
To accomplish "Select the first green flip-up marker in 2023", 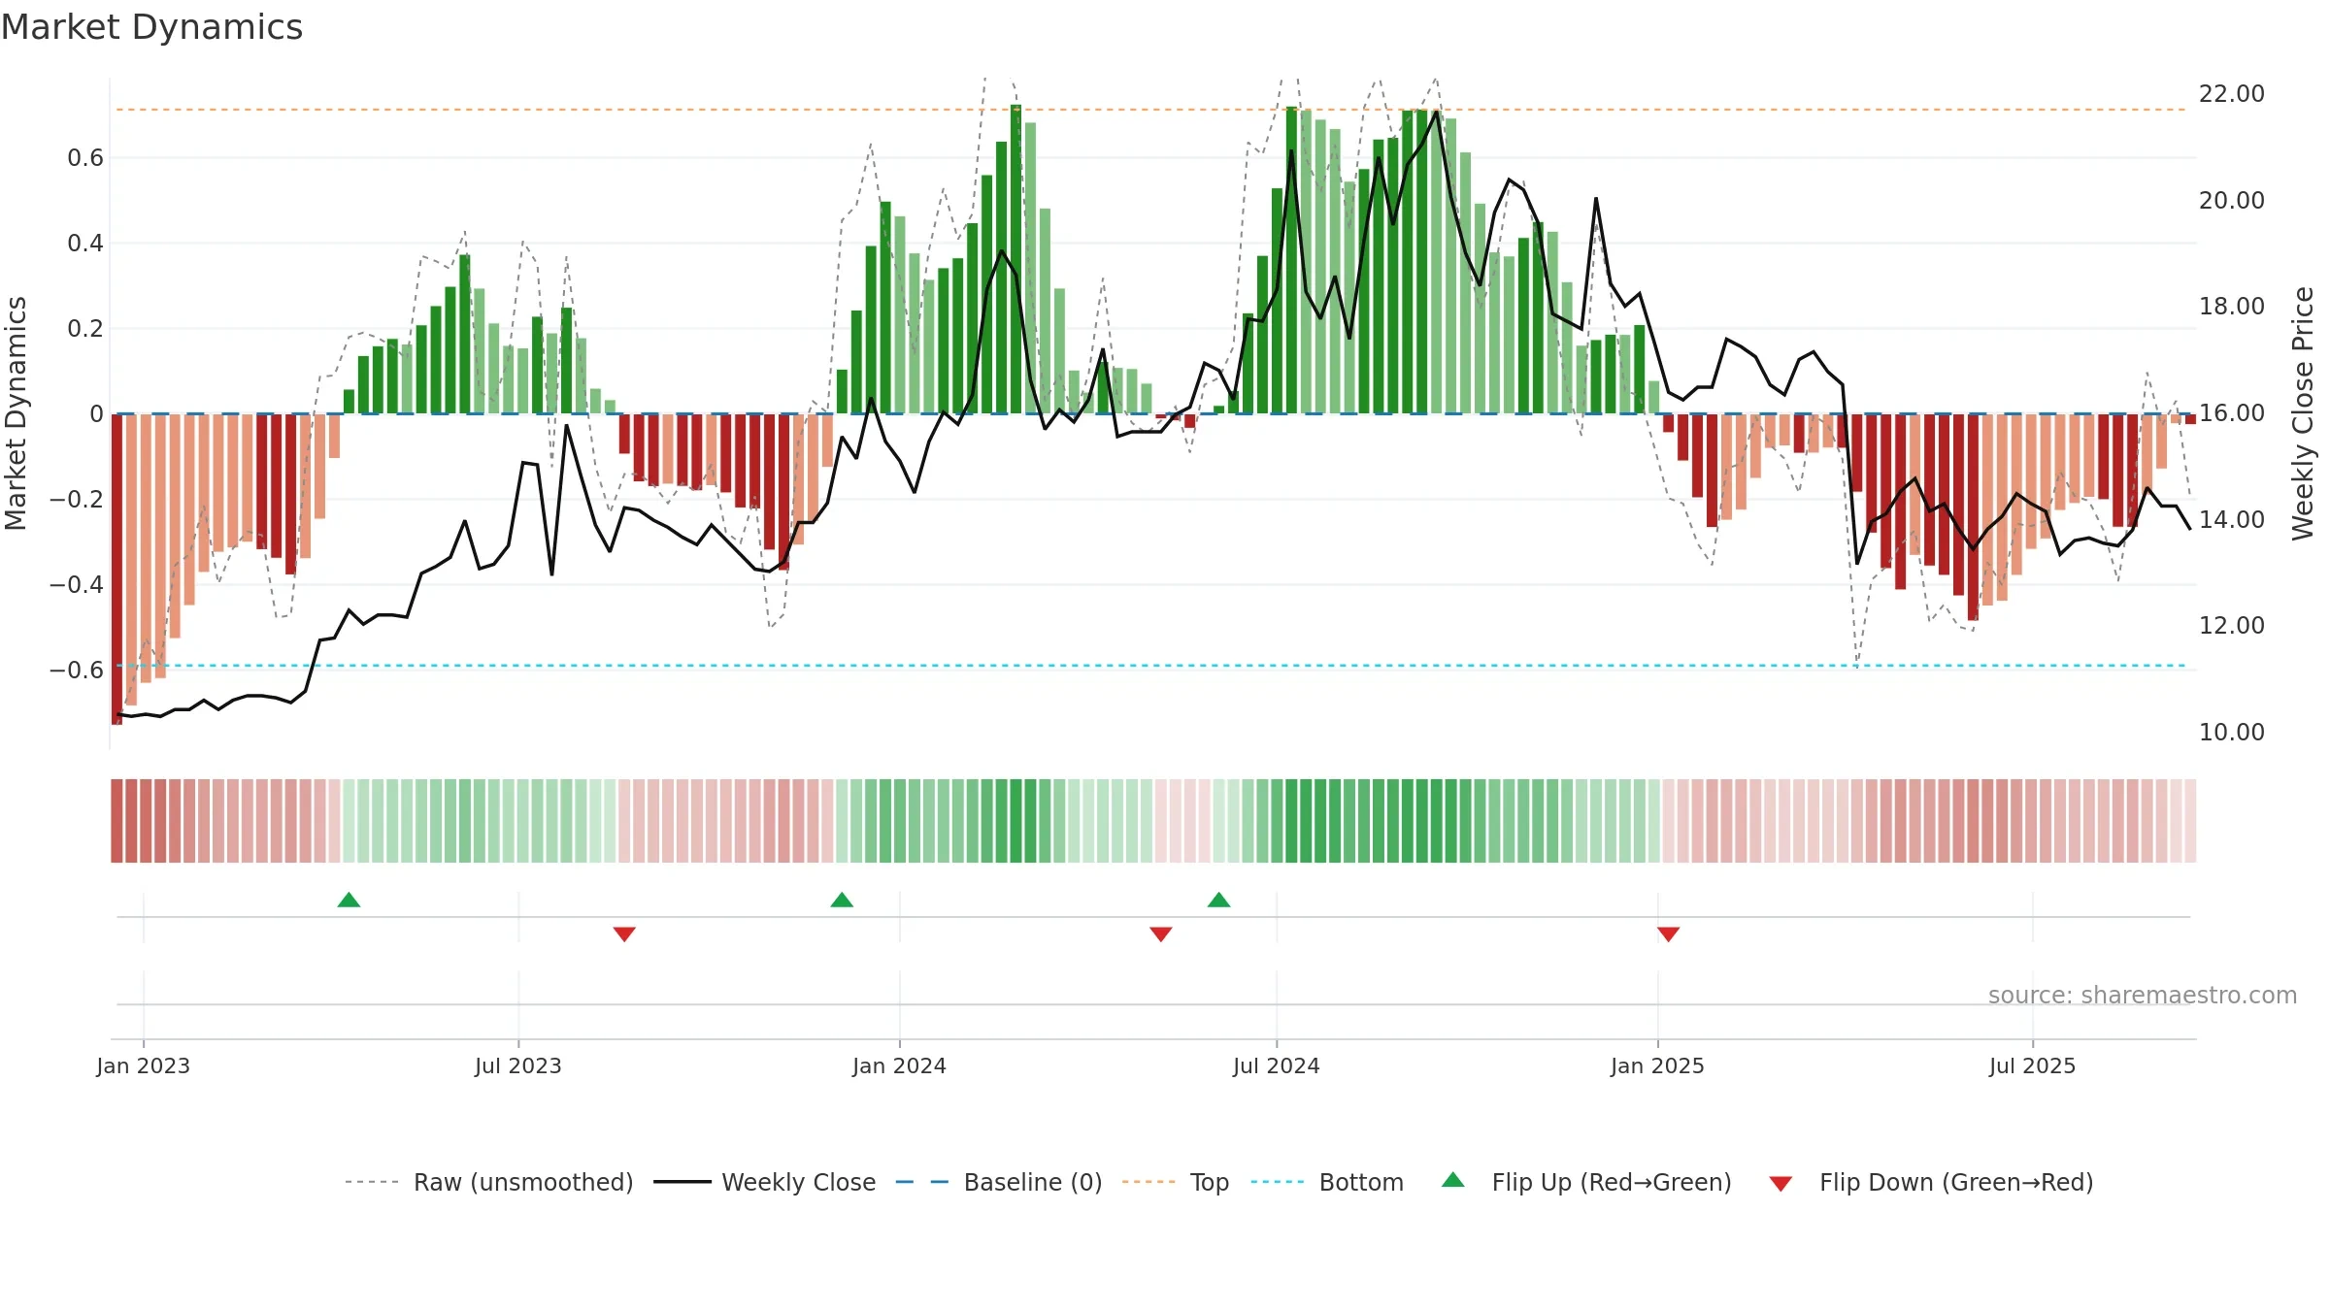I will [349, 900].
